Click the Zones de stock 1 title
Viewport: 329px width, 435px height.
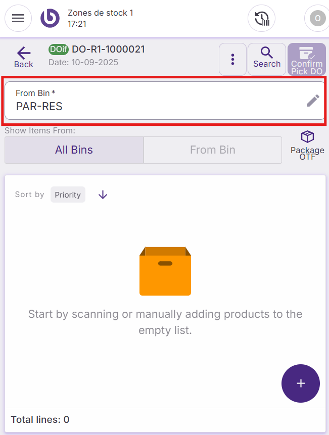pos(100,13)
